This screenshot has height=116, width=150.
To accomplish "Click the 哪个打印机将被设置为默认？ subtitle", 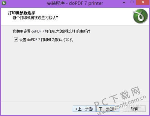I will coord(35,18).
